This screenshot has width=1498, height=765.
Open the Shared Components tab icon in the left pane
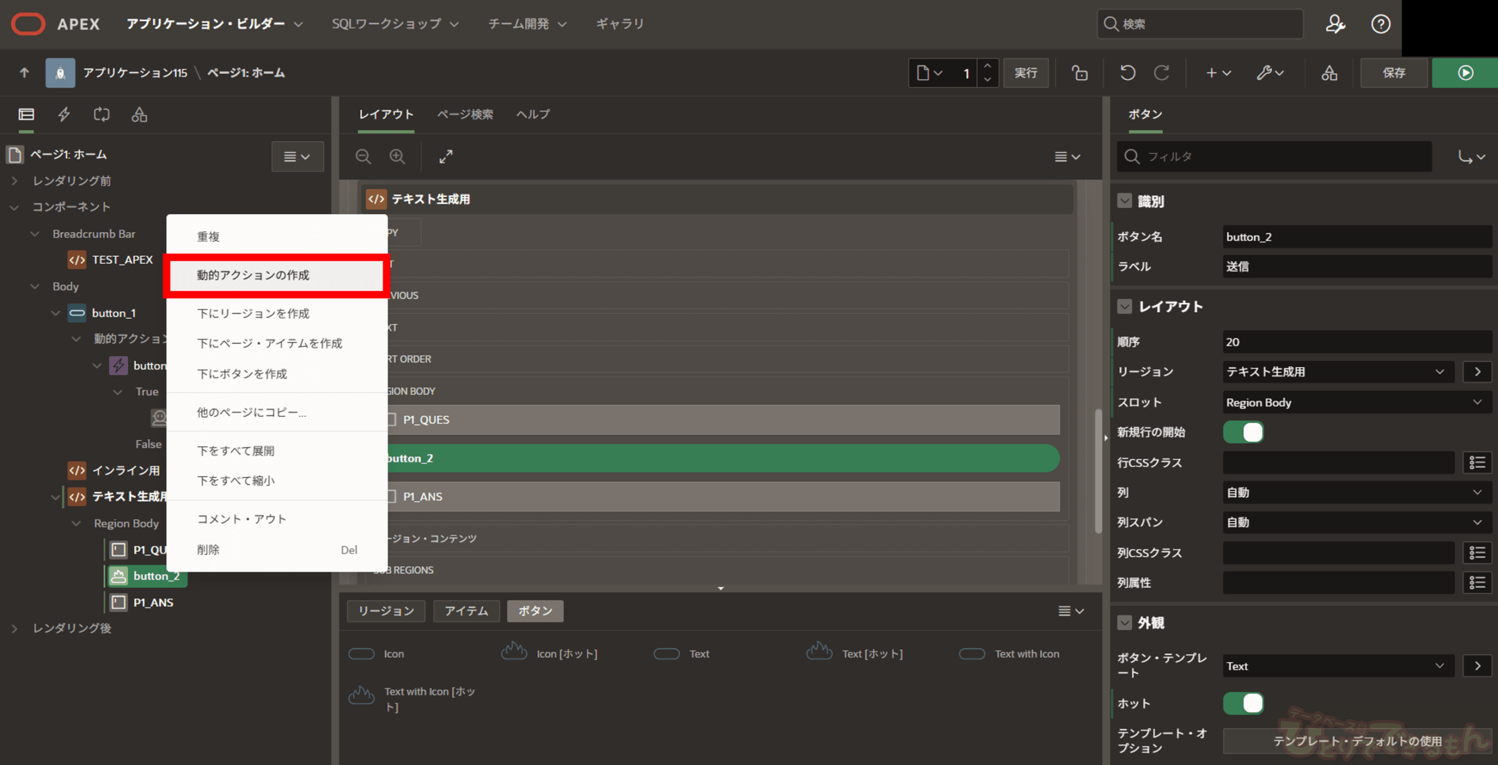(x=139, y=114)
